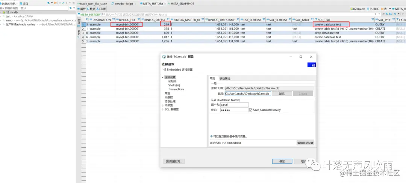Toggle Save password locally checkbox
This screenshot has height=183, width=406.
(251, 110)
